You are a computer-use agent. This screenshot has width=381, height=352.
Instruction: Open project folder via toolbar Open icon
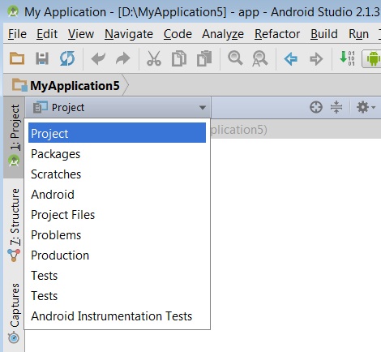(x=17, y=58)
